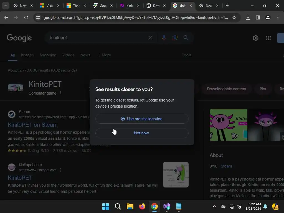Screen dimensions: 284x213
Task: Open Google quick settings gear
Action: [255, 38]
